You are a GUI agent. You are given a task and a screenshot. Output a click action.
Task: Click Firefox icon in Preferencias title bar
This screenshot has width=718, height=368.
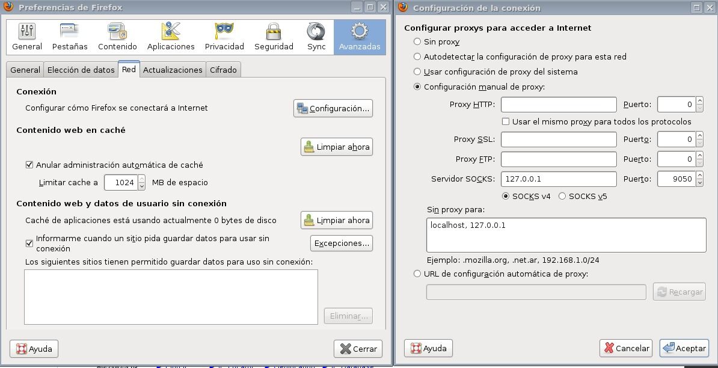pos(8,7)
